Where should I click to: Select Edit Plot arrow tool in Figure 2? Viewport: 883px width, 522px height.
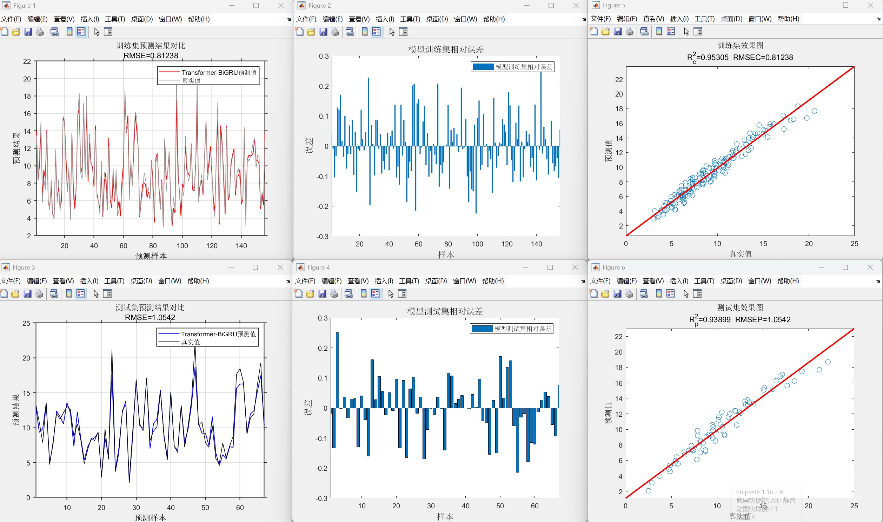[x=392, y=32]
